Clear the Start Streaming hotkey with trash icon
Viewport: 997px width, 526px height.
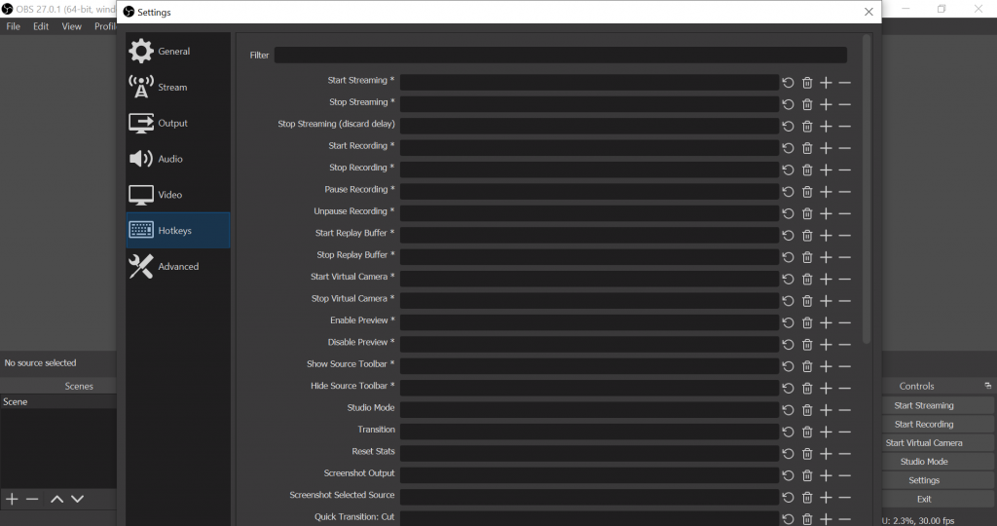[x=807, y=83]
